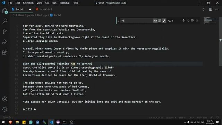This screenshot has height=125, width=222.
Task: Open the Accounts menu icon
Action: point(5,99)
